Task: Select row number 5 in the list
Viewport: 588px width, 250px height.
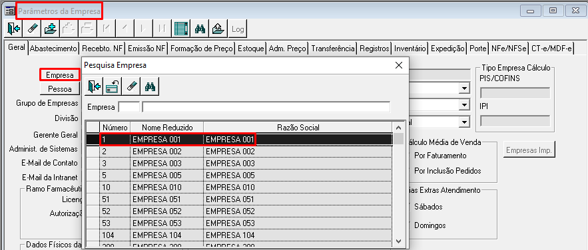Action: pos(239,176)
